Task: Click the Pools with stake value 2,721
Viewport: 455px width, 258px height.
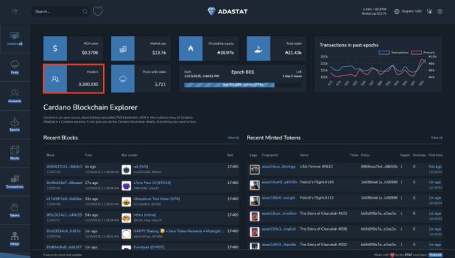Action: tap(160, 85)
